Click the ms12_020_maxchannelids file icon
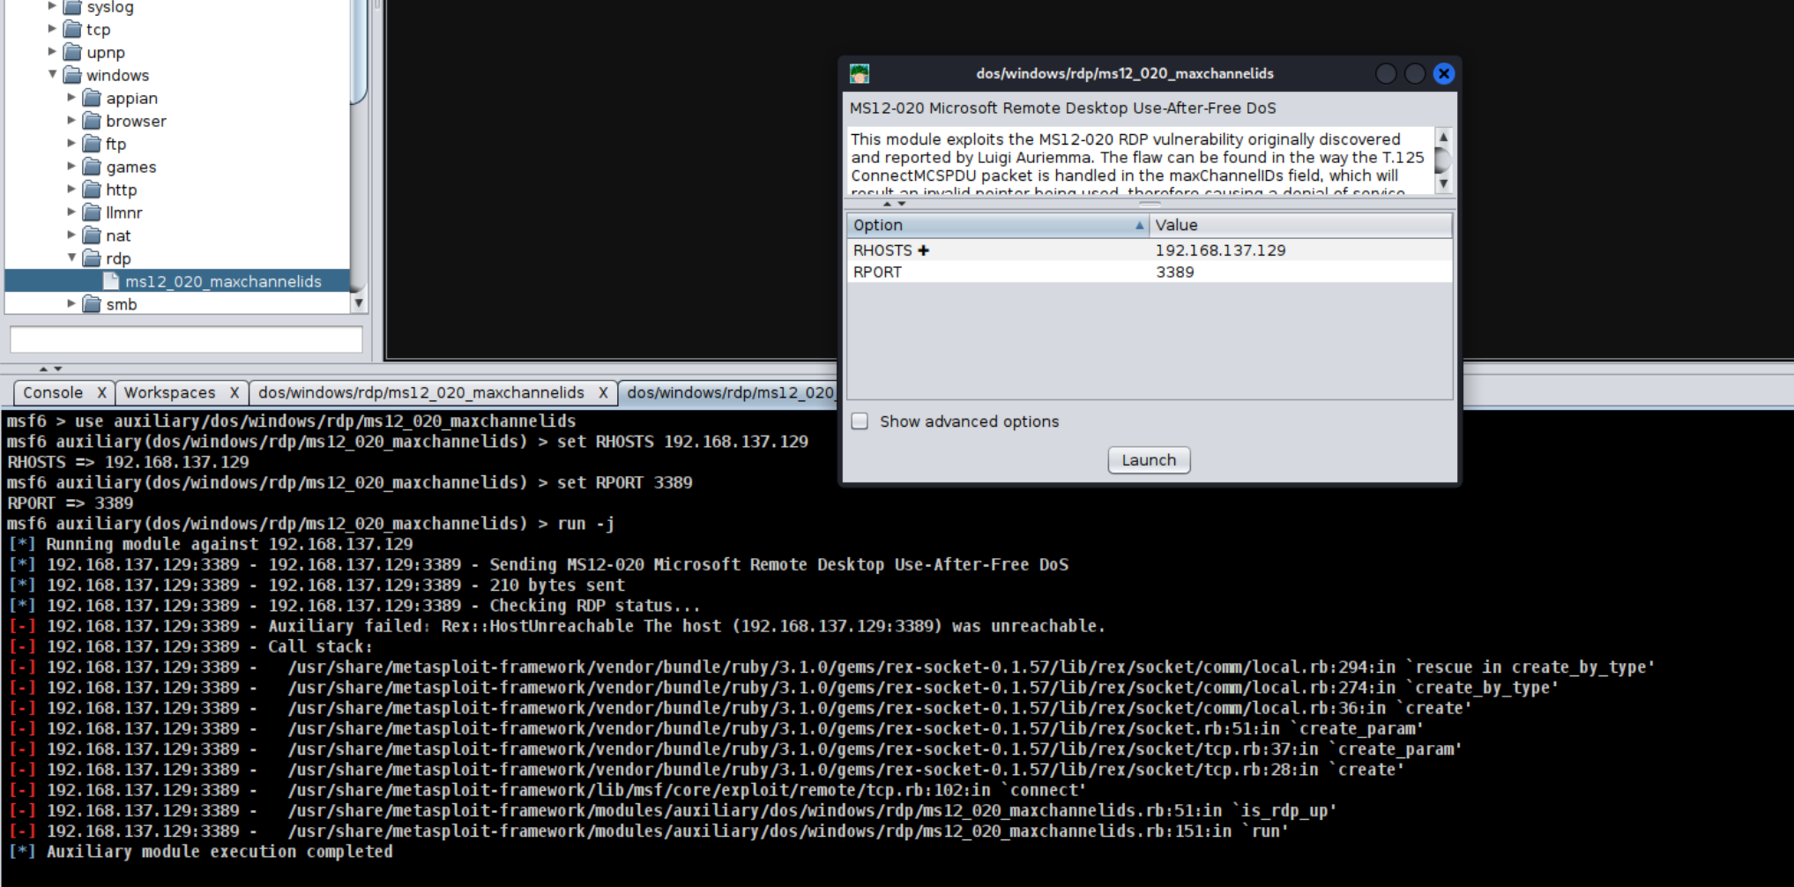 click(111, 281)
